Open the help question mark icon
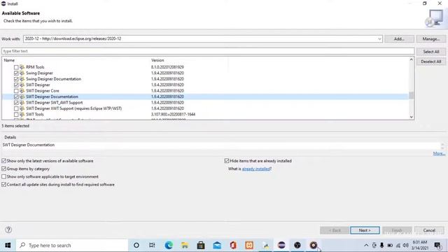This screenshot has height=252, width=448. [8, 230]
